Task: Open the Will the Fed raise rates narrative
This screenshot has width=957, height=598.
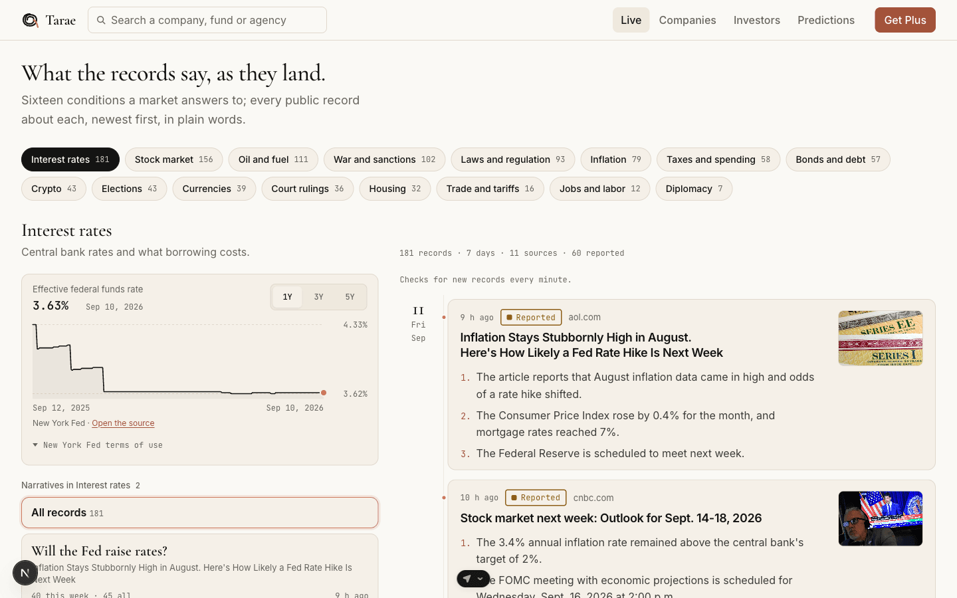Action: pos(199,567)
